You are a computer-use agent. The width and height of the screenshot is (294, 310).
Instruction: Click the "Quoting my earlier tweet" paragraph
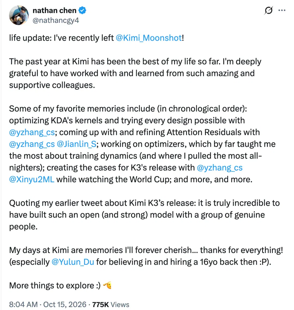(x=144, y=215)
